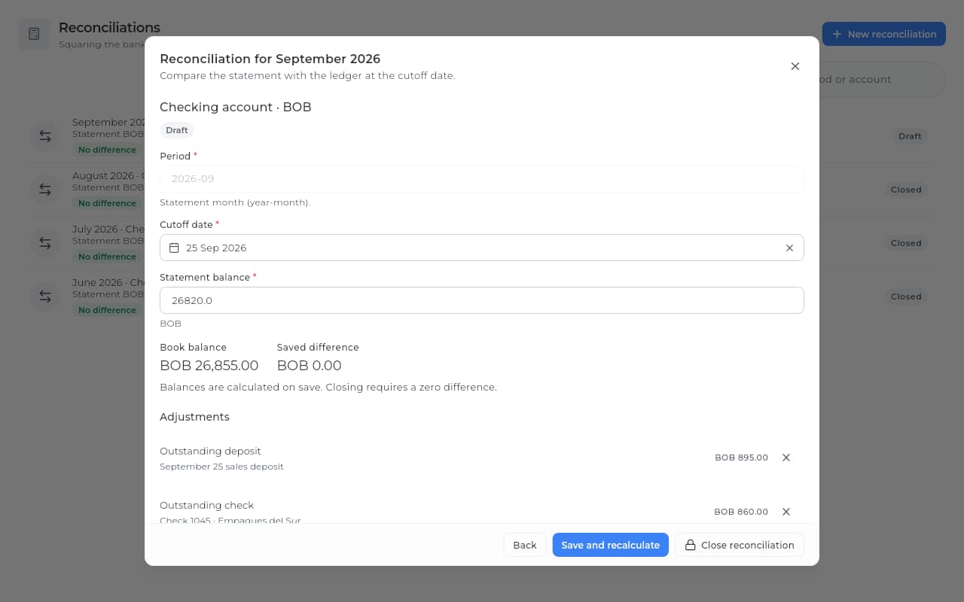Click the Saved difference value BOB 0.00
The height and width of the screenshot is (602, 964).
point(310,366)
